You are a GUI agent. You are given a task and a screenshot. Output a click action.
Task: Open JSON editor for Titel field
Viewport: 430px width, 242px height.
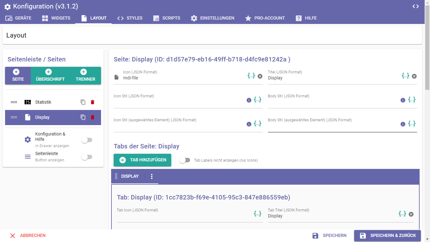(405, 76)
